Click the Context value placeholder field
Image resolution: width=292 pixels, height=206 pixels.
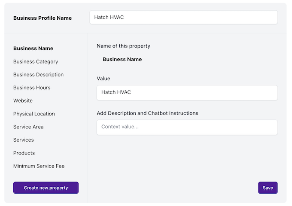187,127
